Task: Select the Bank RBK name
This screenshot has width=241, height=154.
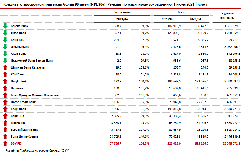Action: pyautogui.click(x=17, y=116)
